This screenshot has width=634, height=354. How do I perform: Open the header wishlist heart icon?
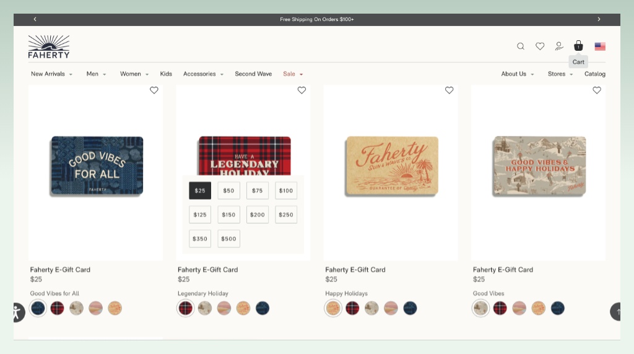click(540, 46)
